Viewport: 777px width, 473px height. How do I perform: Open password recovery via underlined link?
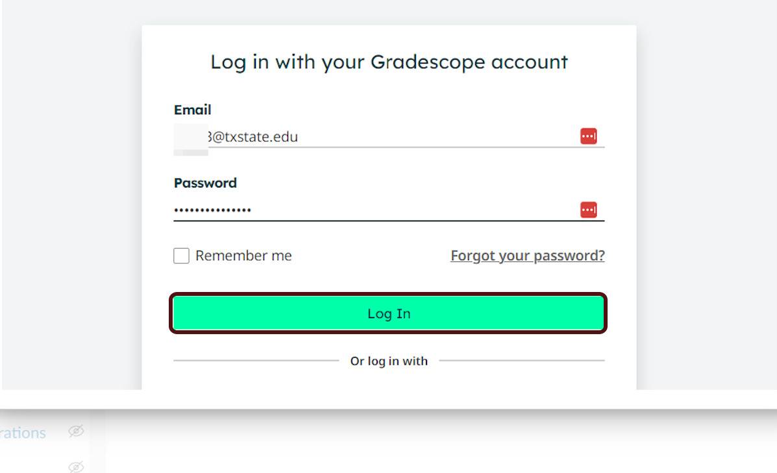(527, 255)
